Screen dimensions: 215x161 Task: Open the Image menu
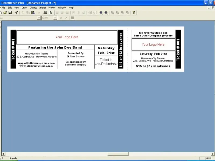point(42,8)
